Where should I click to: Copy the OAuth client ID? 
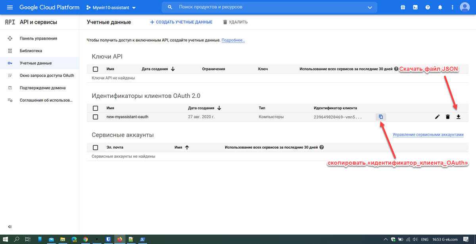[x=380, y=117]
